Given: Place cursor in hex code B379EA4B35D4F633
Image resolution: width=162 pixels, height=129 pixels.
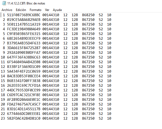Looking at the screenshot, I should pyautogui.click(x=24, y=43).
